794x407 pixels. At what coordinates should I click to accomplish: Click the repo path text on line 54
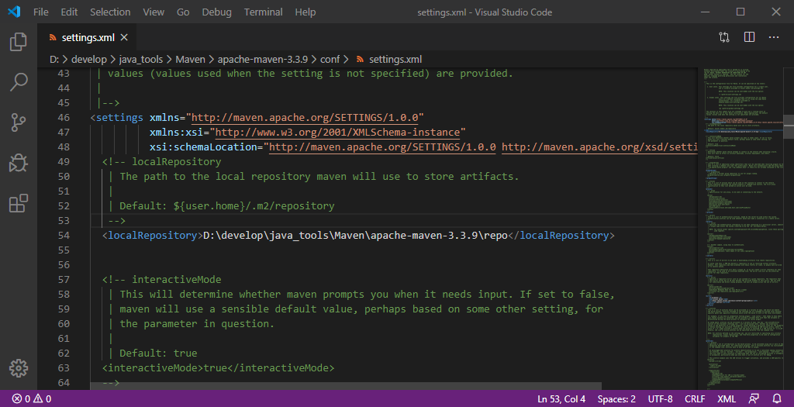355,236
